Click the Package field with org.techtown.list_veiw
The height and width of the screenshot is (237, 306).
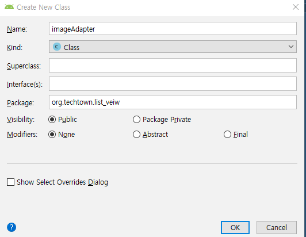[173, 102]
